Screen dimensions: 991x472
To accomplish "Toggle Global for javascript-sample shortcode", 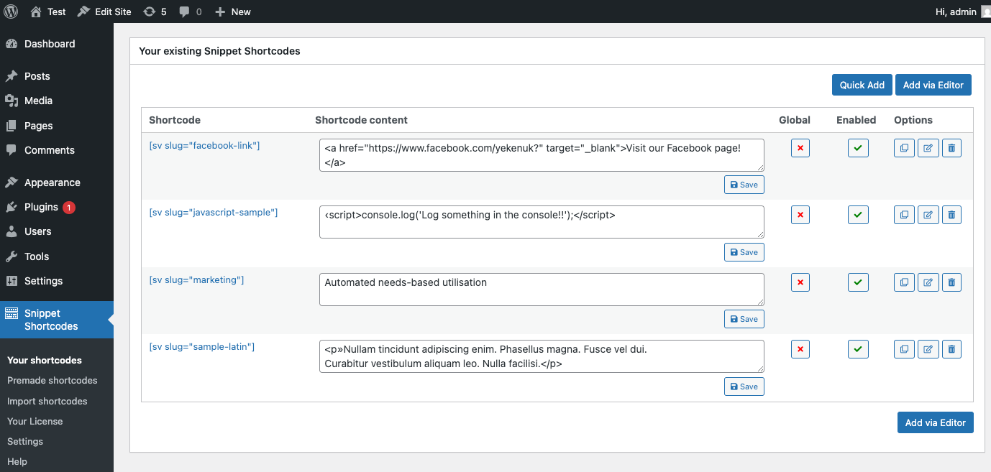I will click(800, 215).
